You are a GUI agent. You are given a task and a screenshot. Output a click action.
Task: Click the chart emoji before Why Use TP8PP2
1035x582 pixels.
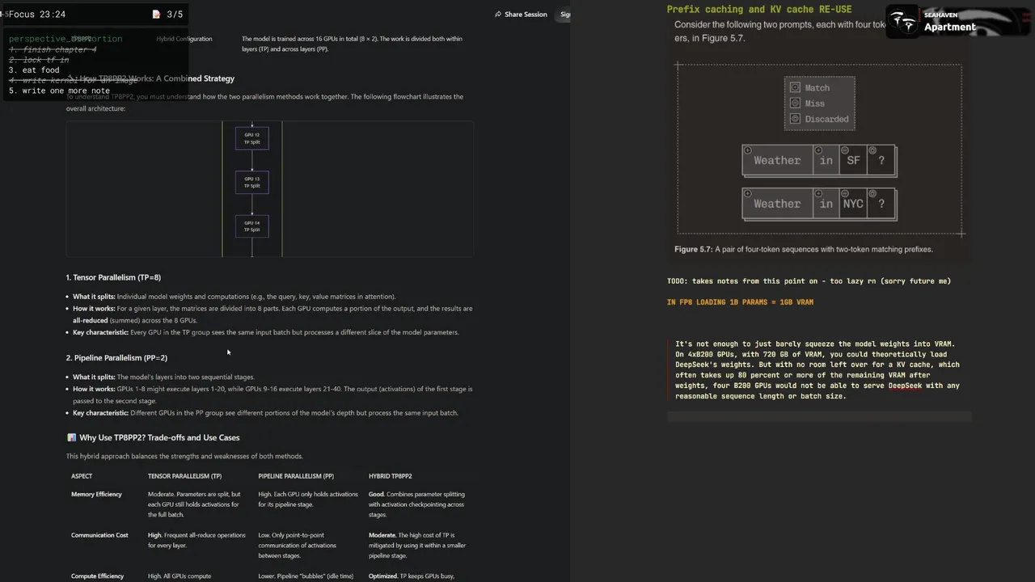tap(71, 437)
